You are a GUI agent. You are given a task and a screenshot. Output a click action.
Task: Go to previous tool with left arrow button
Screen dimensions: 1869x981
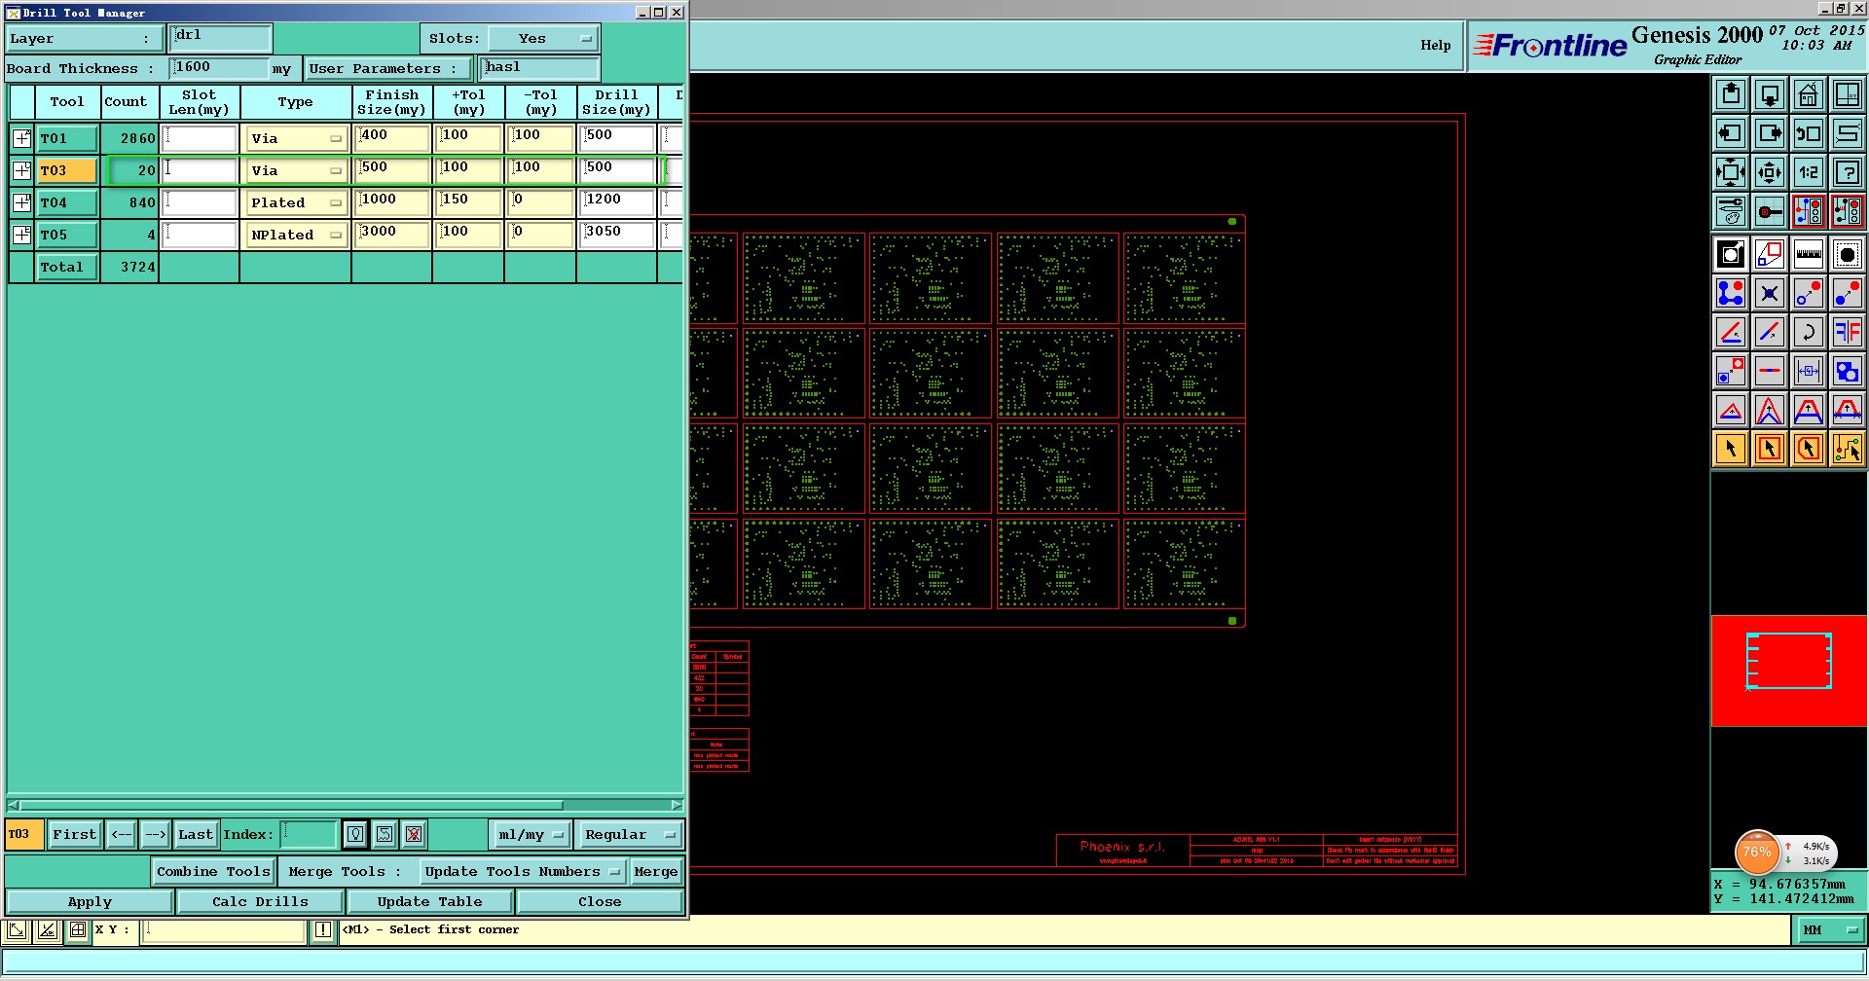[121, 834]
